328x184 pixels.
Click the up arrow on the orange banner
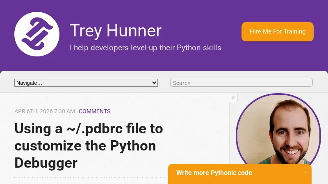[x=306, y=173]
